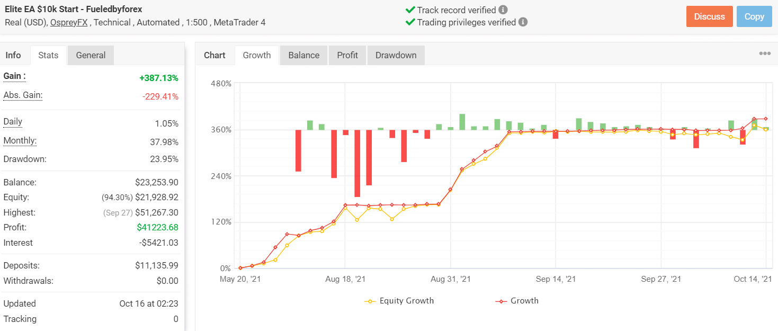Click the green Track record verified checkmark
This screenshot has width=778, height=331.
click(410, 10)
